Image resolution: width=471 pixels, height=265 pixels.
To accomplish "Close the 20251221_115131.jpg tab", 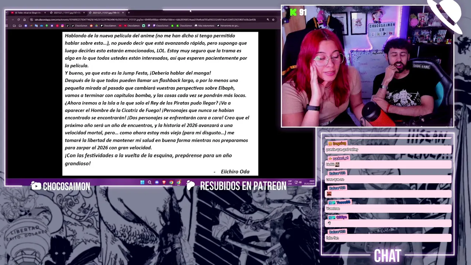I will (123, 13).
